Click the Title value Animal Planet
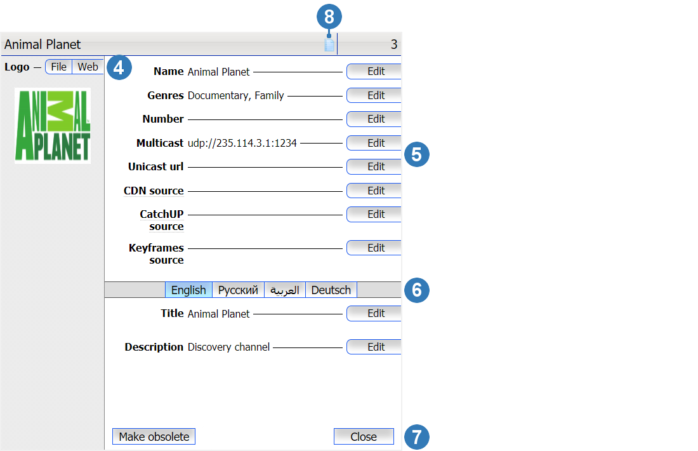Screen dimensions: 698x451 click(218, 314)
